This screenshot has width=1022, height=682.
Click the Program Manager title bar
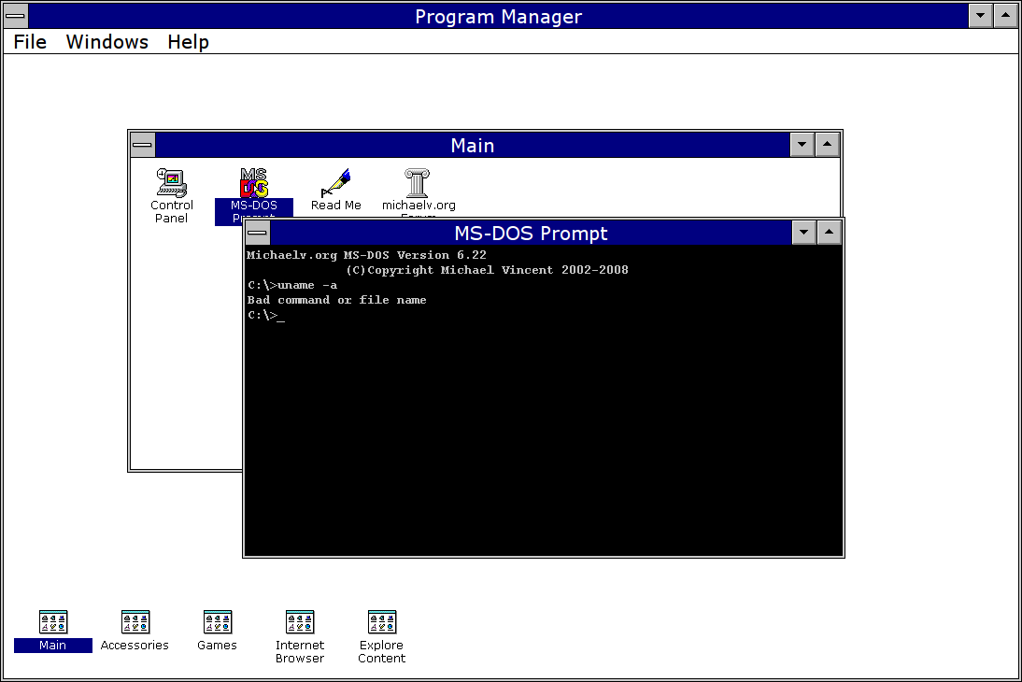pos(498,16)
